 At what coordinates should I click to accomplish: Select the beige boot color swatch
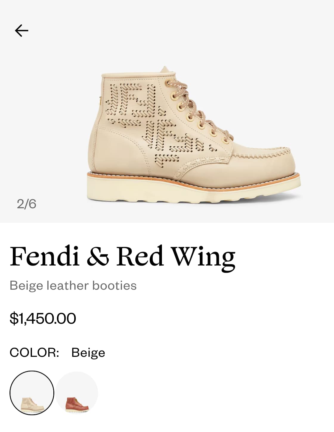32,393
